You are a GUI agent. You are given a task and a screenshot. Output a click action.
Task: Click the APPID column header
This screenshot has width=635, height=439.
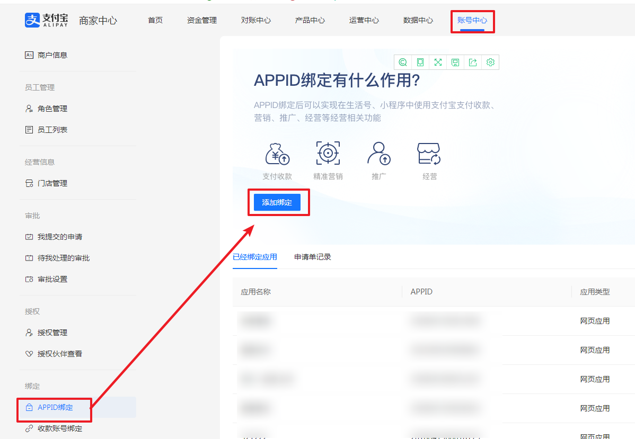click(x=421, y=292)
